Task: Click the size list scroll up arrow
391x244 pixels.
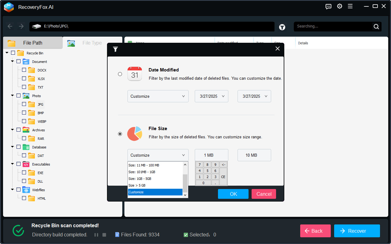Action: [x=185, y=164]
